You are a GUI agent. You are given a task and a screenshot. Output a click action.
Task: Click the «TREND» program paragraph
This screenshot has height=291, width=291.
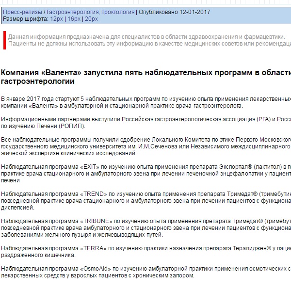146,201
